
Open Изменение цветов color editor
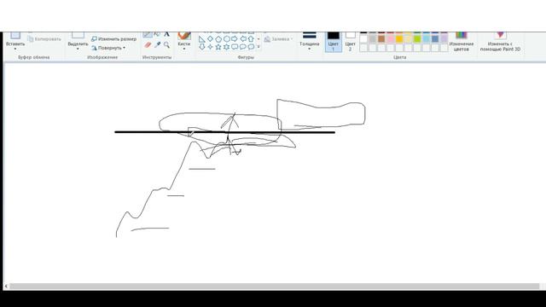pyautogui.click(x=461, y=42)
